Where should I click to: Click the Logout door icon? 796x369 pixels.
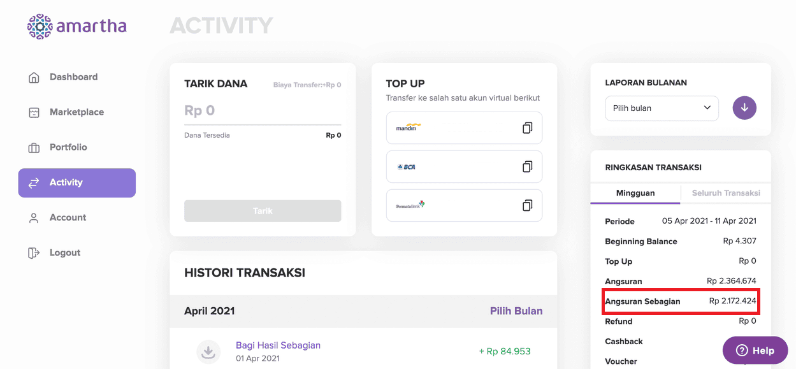(x=34, y=253)
